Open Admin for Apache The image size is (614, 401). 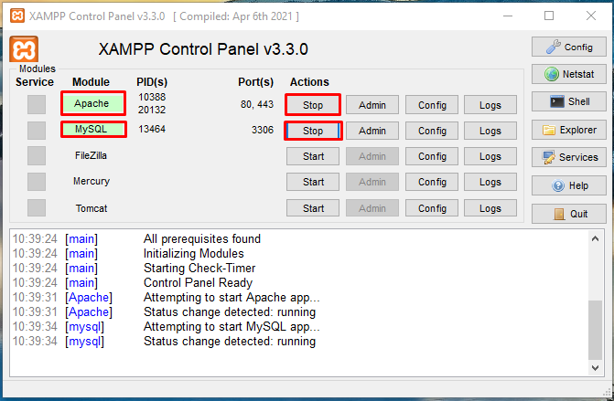(372, 105)
